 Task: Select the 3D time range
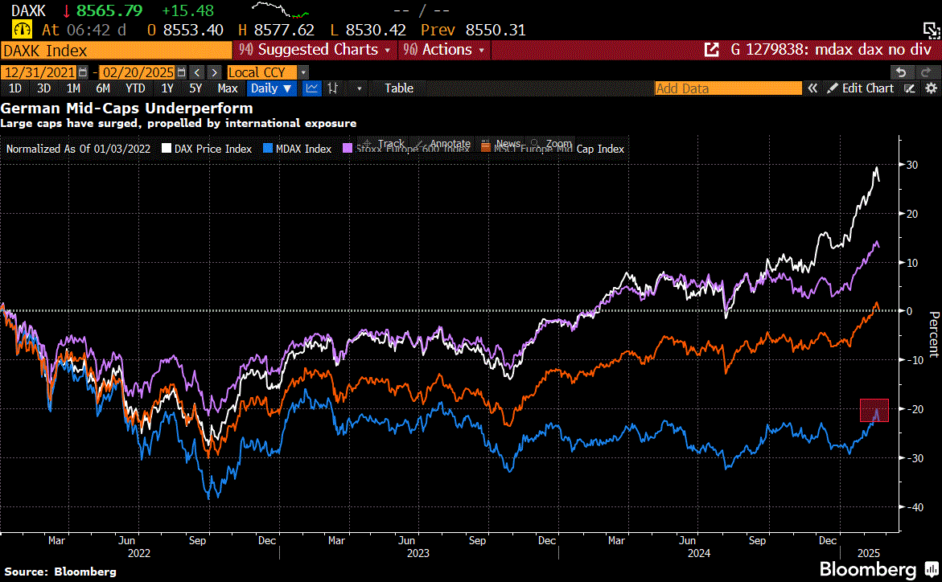click(44, 88)
